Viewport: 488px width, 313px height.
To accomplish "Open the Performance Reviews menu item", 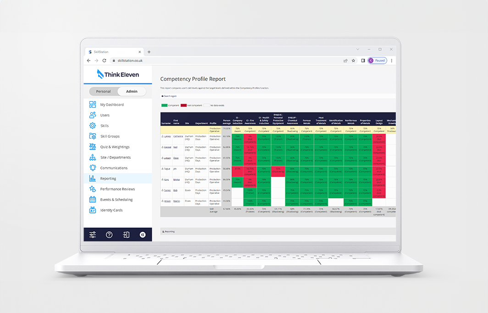I will [117, 189].
